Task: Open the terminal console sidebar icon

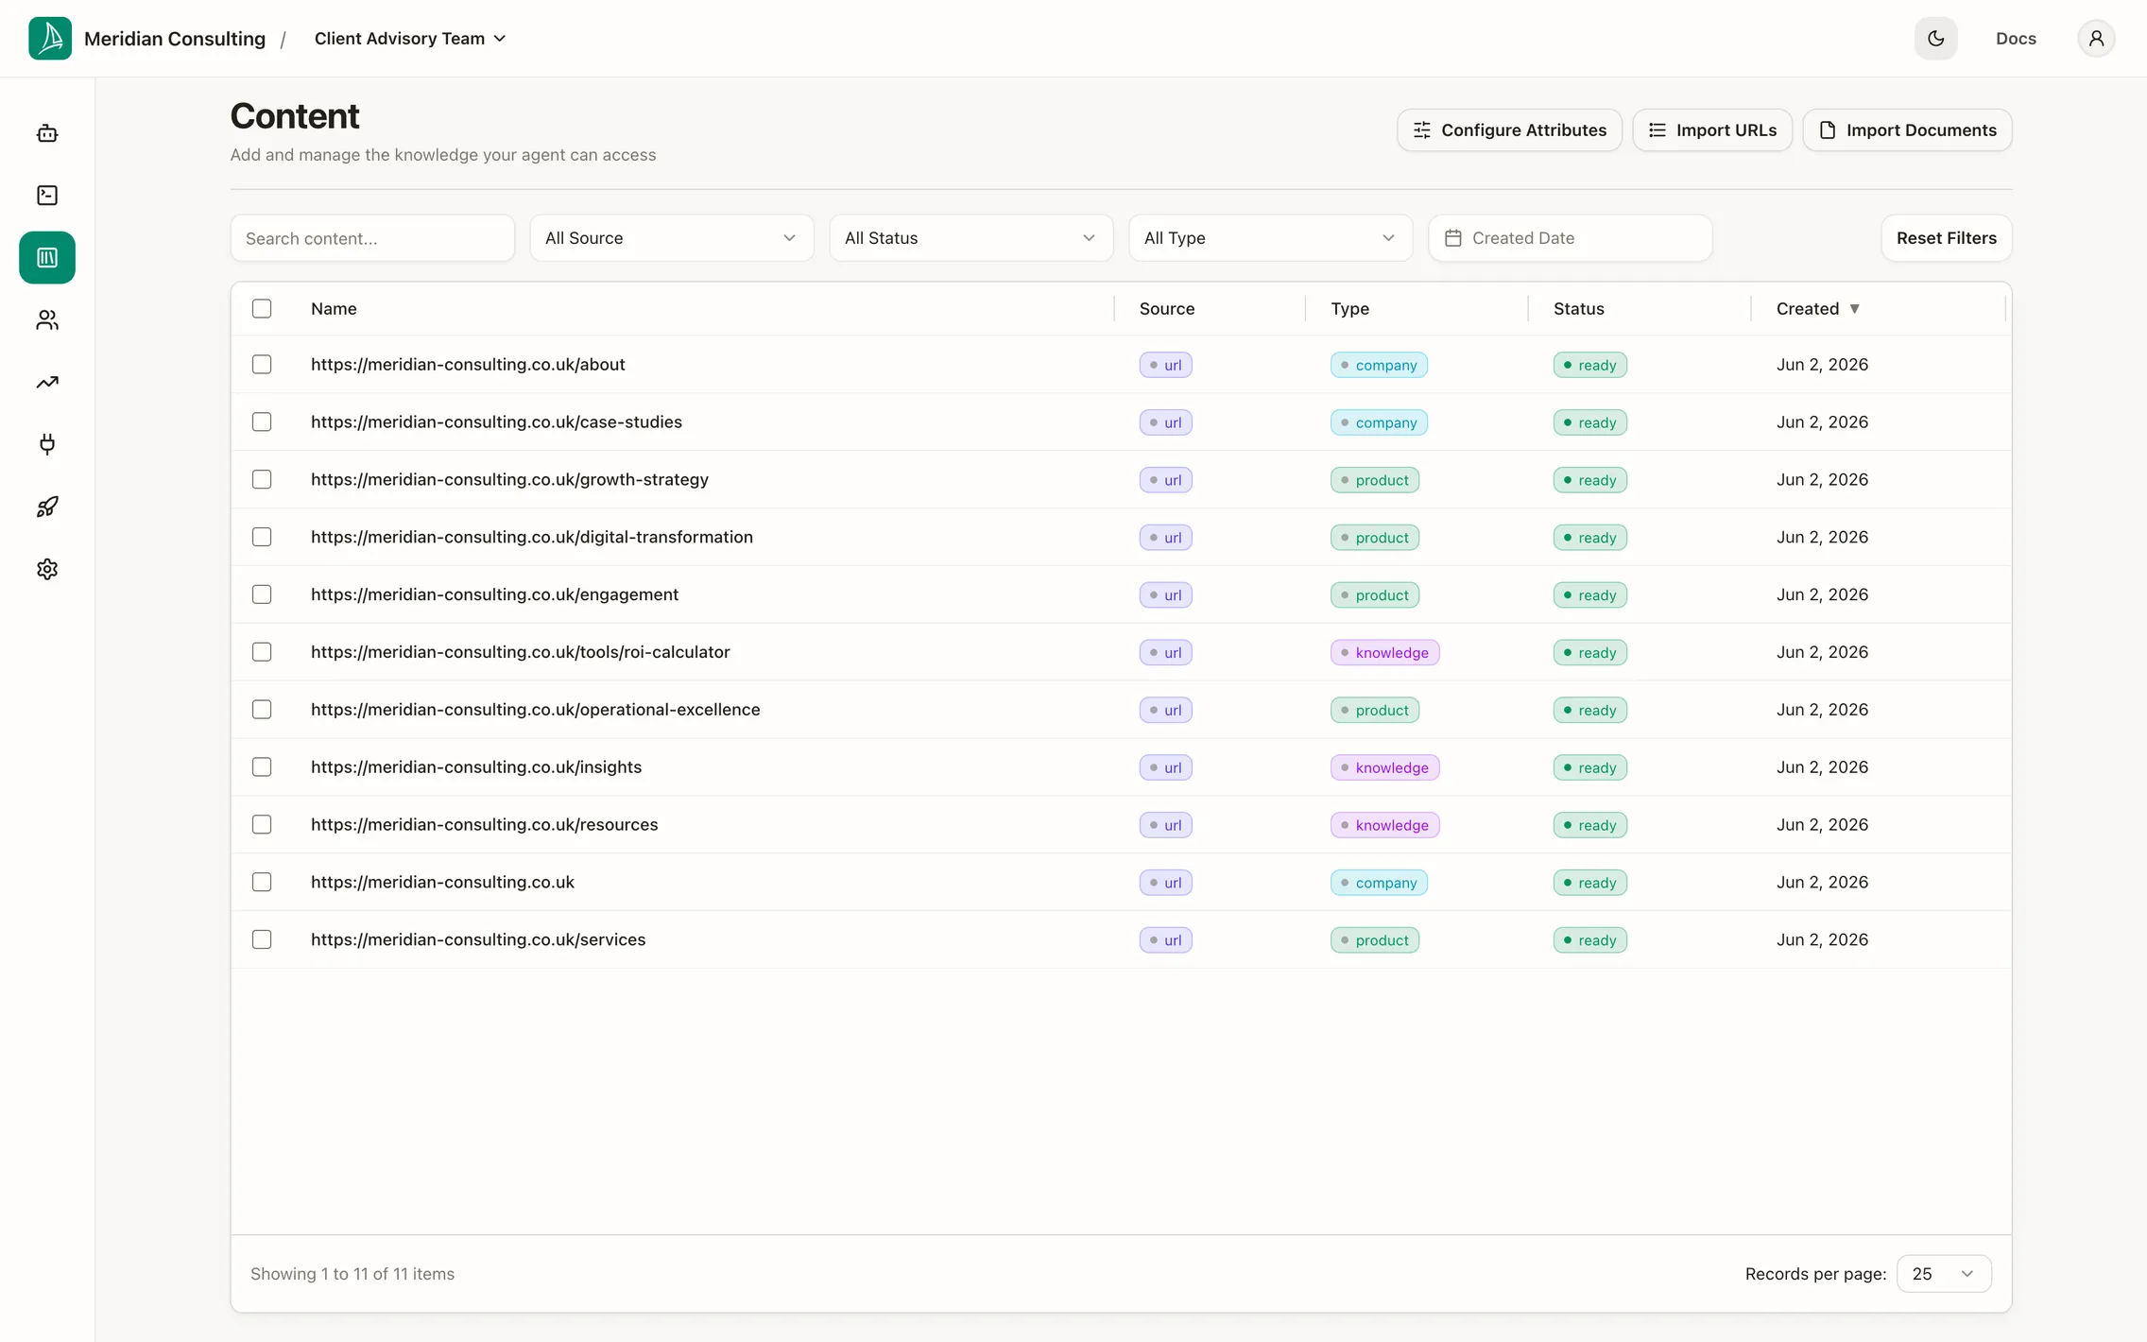Action: click(47, 196)
